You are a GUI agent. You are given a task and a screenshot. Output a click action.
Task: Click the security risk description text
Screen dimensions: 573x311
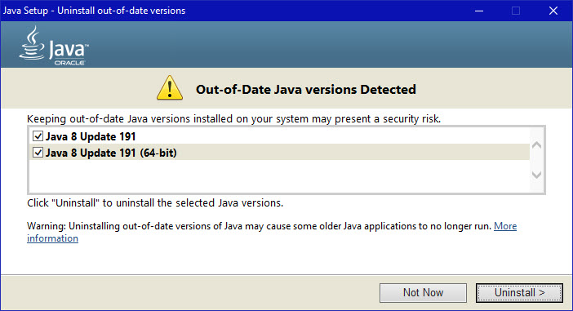234,119
